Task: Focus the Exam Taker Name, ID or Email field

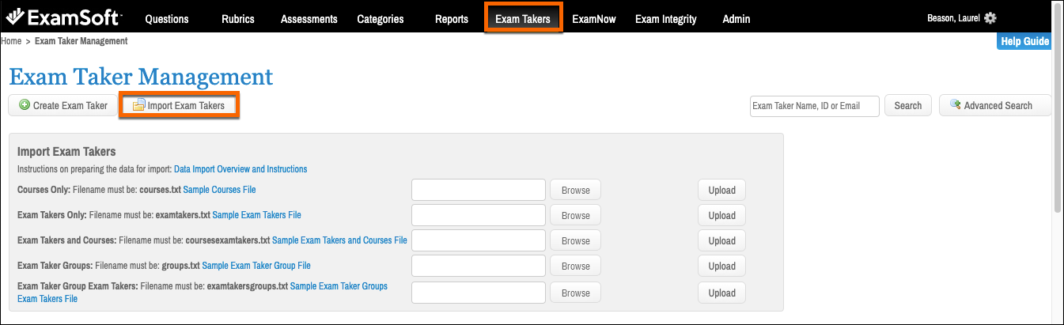Action: [x=815, y=106]
